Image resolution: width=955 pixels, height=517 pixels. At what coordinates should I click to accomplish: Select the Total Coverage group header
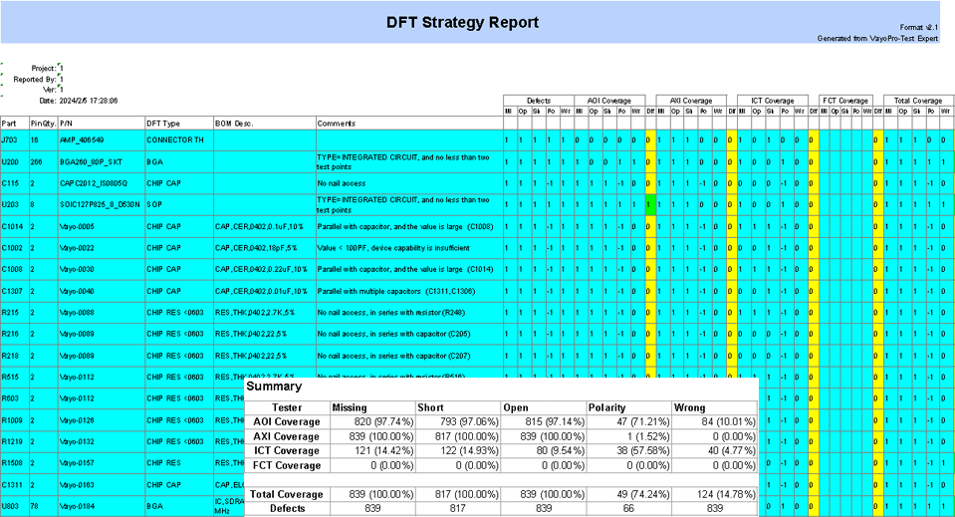(x=918, y=101)
